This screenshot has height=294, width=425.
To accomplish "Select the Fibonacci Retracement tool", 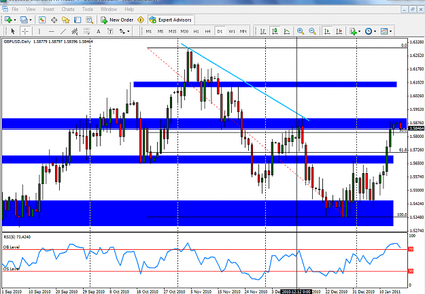I will pos(86,31).
